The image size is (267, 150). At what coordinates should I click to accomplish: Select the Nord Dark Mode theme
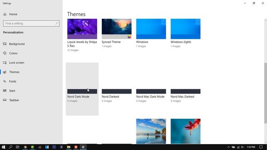pyautogui.click(x=82, y=89)
